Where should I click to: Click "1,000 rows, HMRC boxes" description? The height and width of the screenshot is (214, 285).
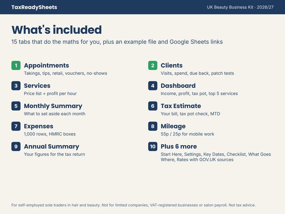pos(50,134)
